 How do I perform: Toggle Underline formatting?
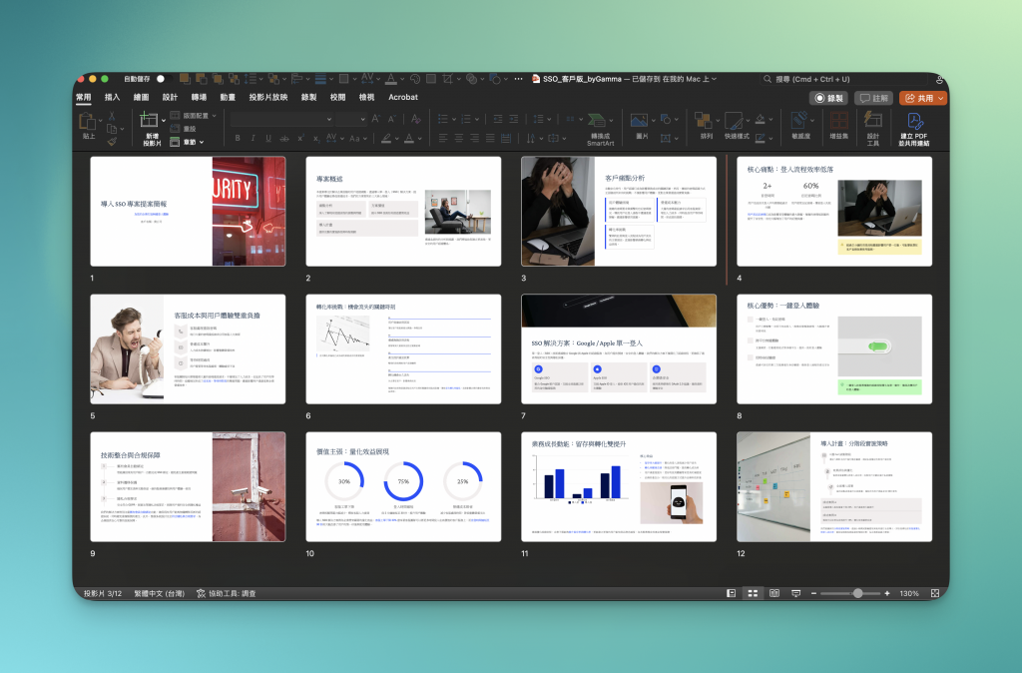click(268, 138)
